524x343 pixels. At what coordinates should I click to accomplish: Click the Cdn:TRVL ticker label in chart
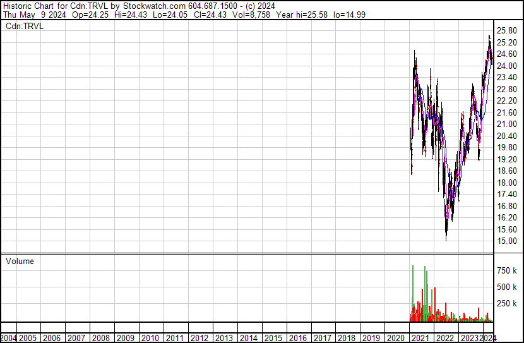25,26
